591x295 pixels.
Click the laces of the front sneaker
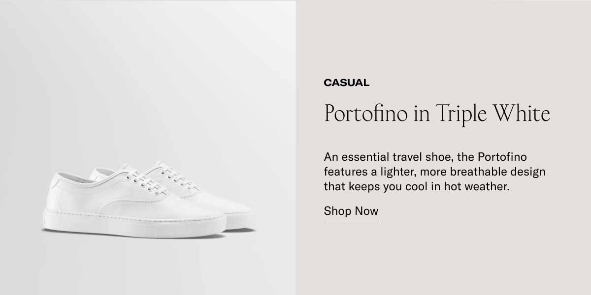(x=143, y=183)
